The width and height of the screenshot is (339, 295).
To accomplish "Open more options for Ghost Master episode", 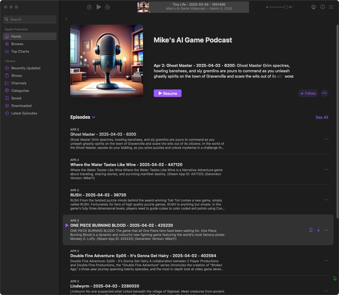I will [x=326, y=139].
